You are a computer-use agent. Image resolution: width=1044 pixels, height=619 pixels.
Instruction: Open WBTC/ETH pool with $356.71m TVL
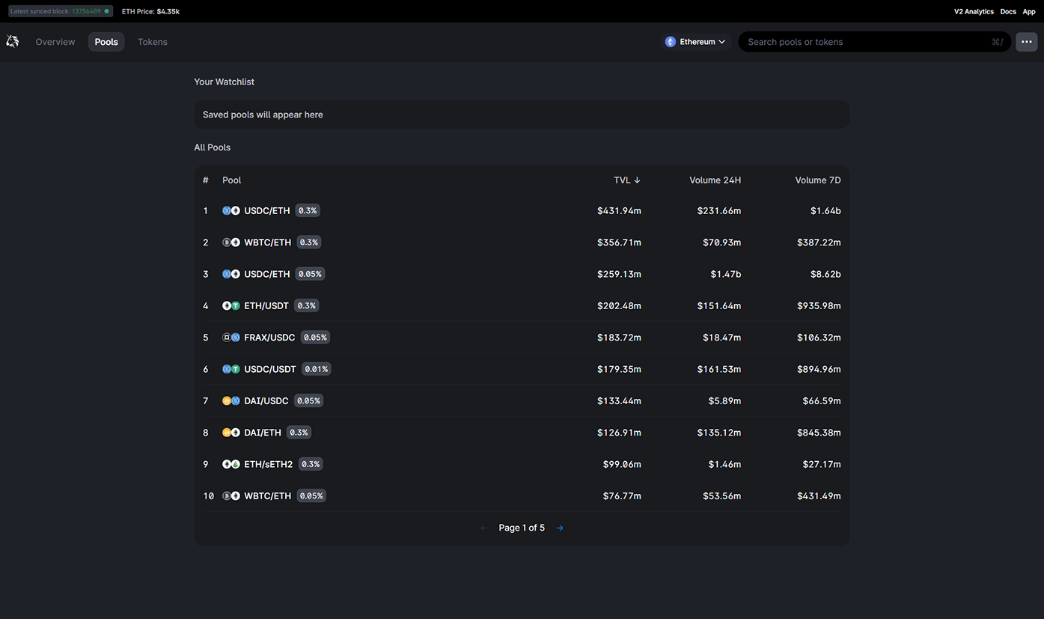click(x=522, y=243)
